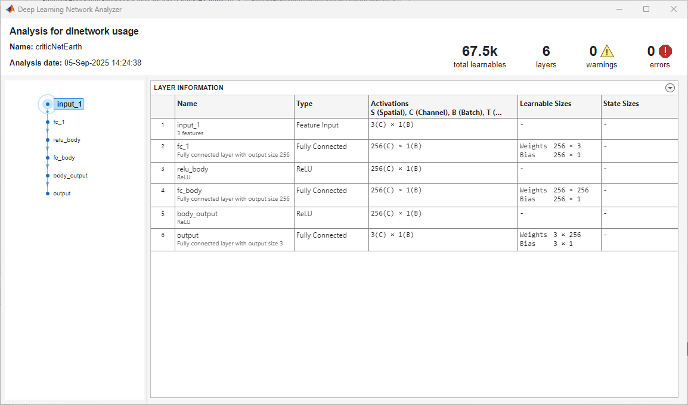Viewport: 688px width, 405px height.
Task: Select the output layer row in table
Action: pos(234,239)
